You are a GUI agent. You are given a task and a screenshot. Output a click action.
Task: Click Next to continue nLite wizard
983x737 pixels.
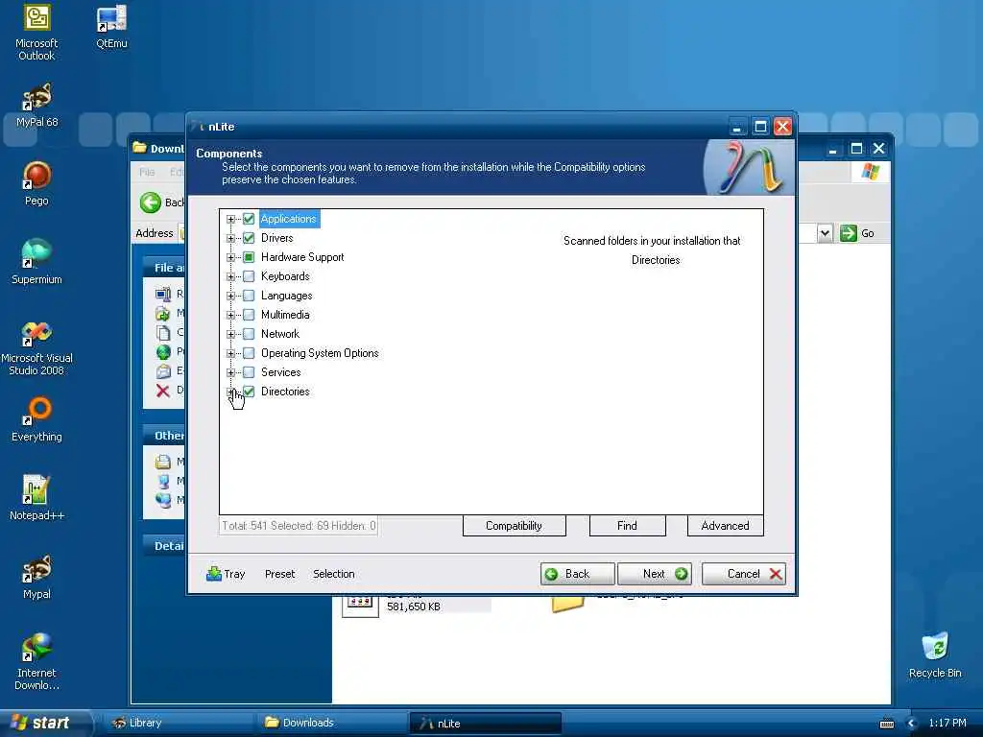(655, 574)
